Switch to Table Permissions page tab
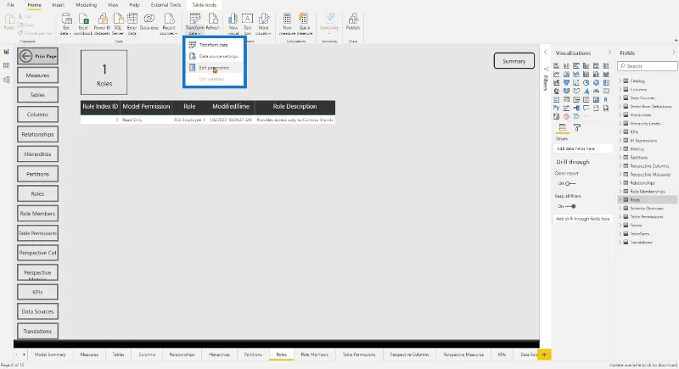Screen dimensions: 679x369 click(x=359, y=355)
